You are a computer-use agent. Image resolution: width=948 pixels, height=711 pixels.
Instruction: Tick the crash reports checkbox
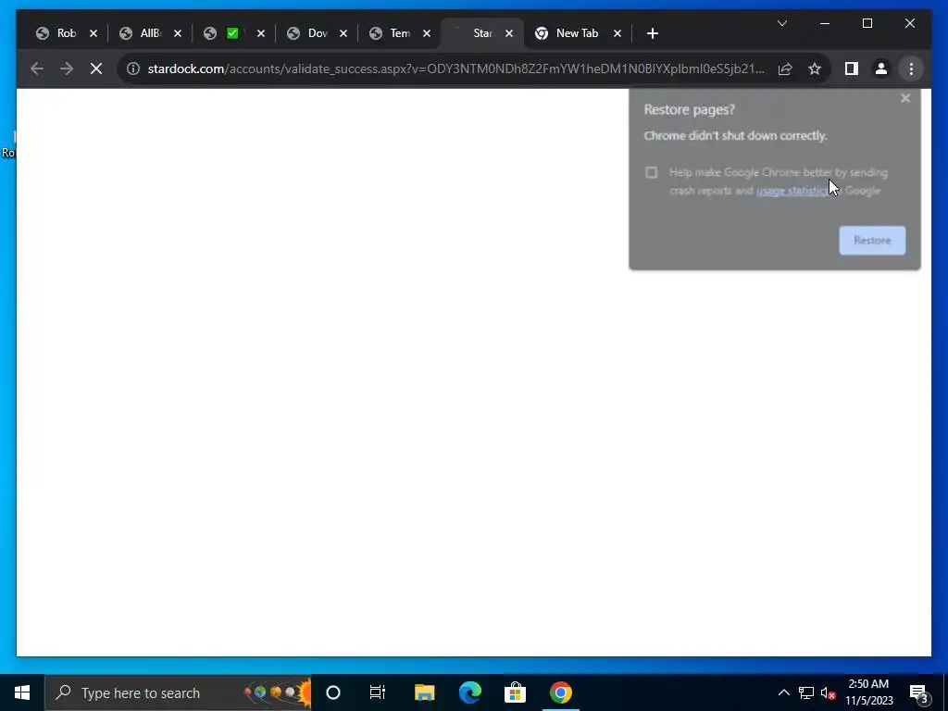651,172
